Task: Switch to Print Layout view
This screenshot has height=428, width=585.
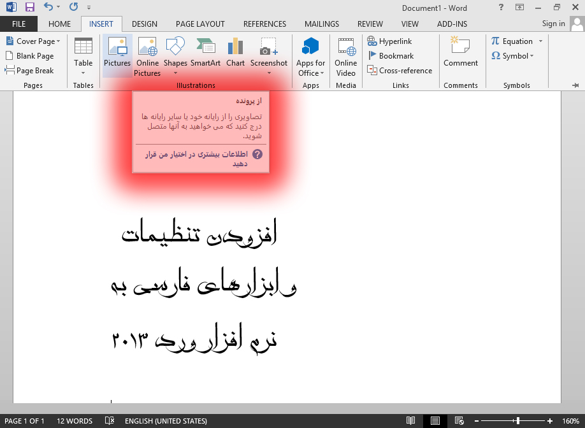Action: click(x=435, y=421)
